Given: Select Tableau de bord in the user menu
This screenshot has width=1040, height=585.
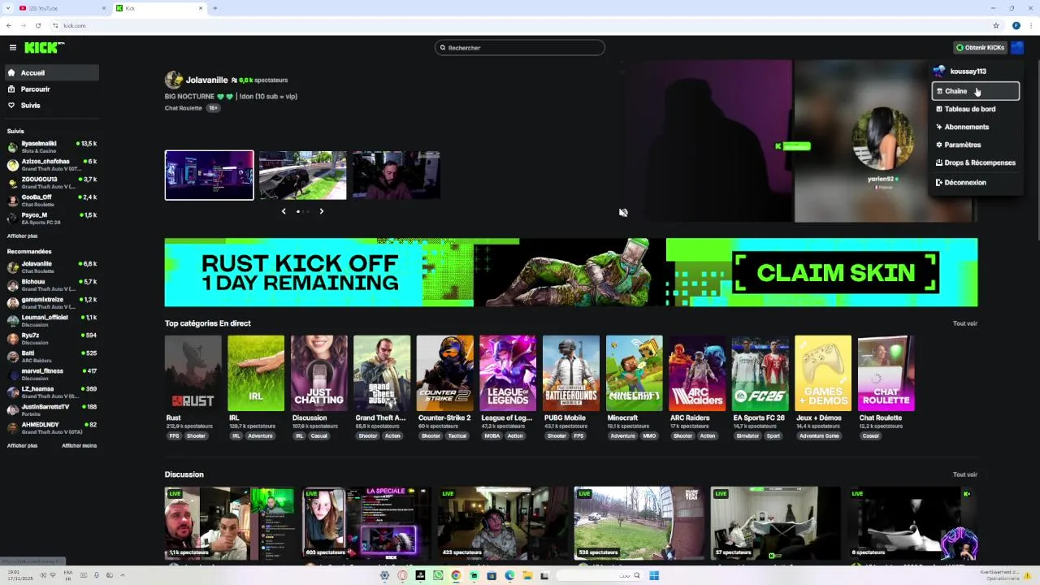Looking at the screenshot, I should click(975, 109).
